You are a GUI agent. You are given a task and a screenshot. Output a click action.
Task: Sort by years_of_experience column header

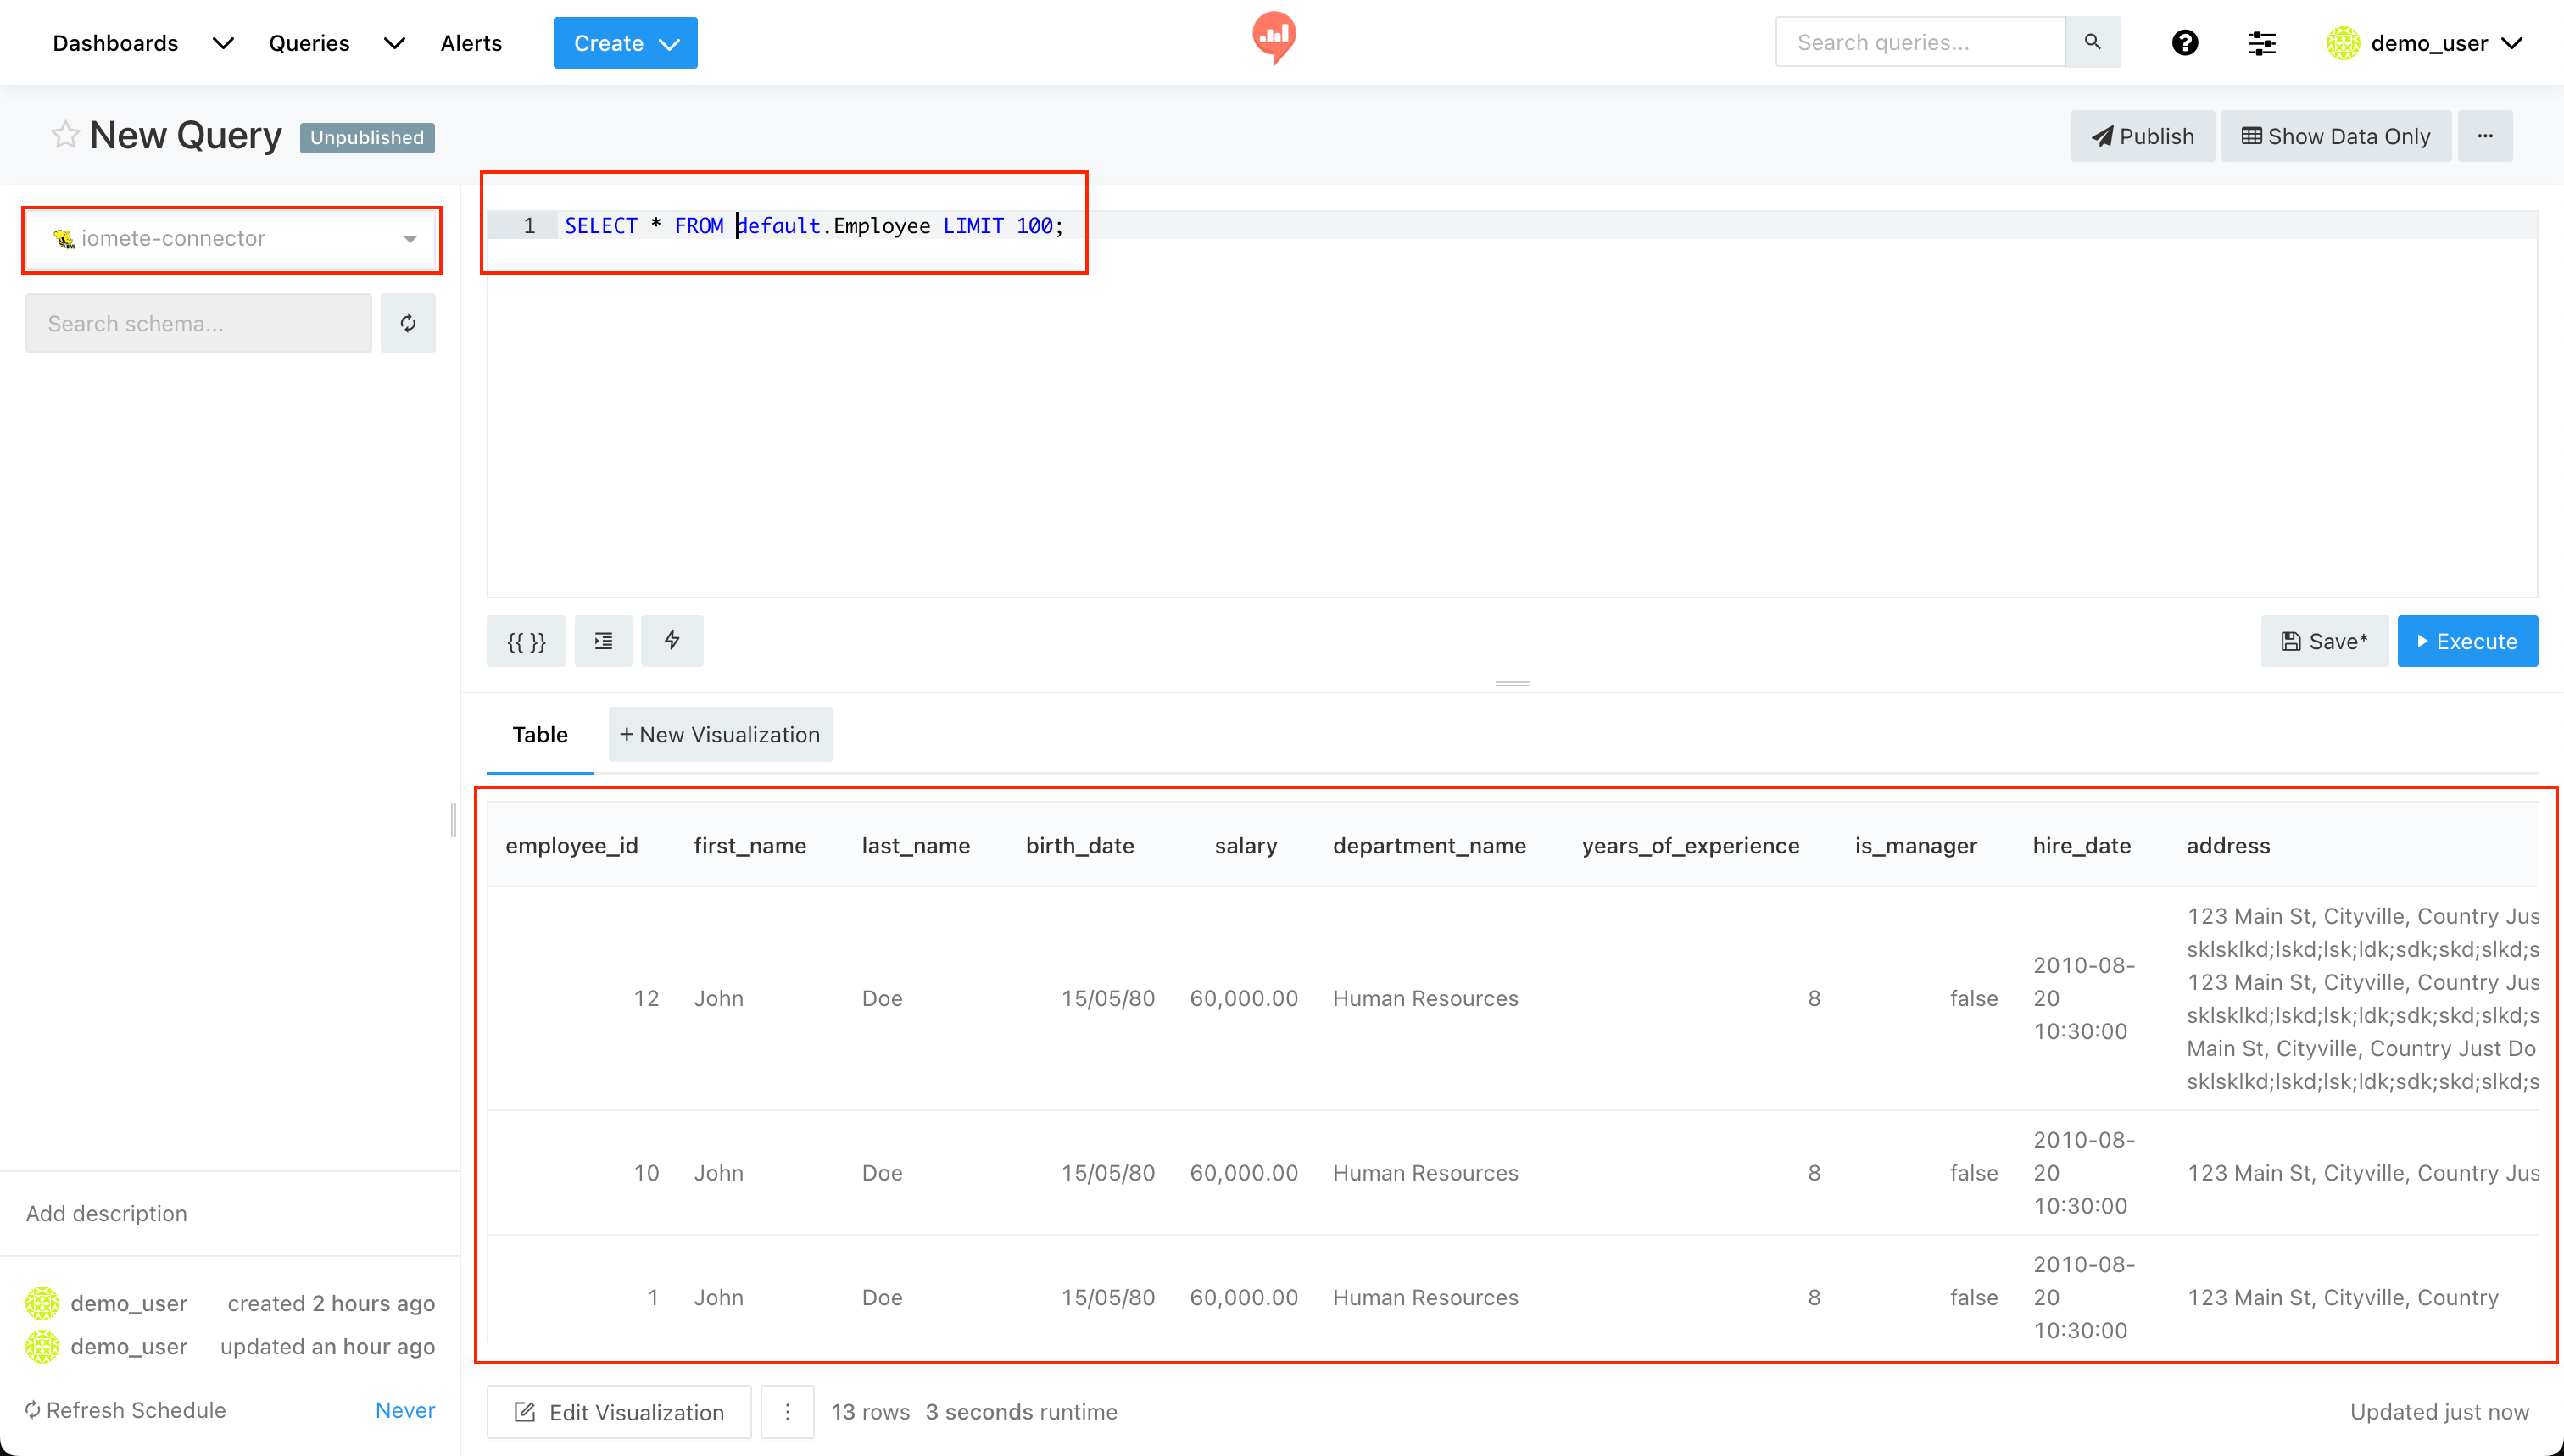(x=1690, y=845)
